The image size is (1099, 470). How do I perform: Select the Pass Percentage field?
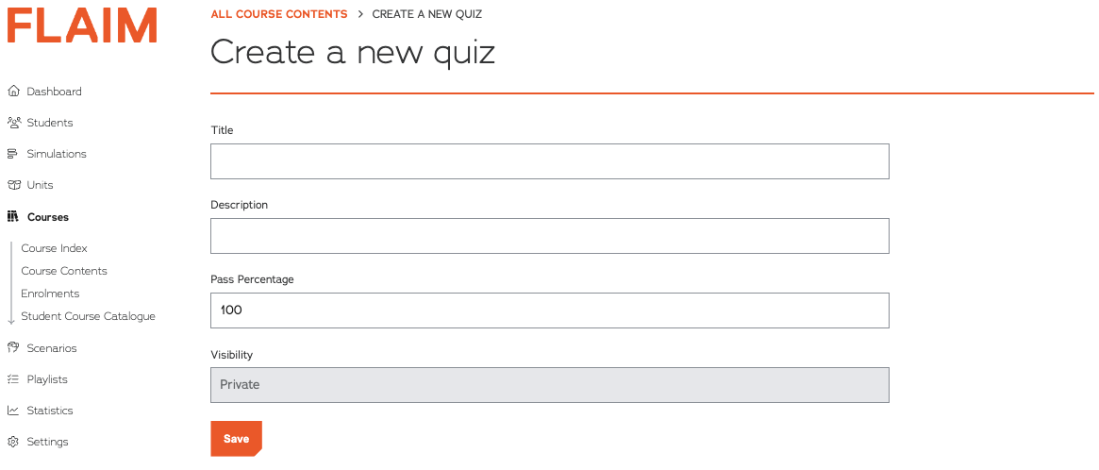point(549,311)
